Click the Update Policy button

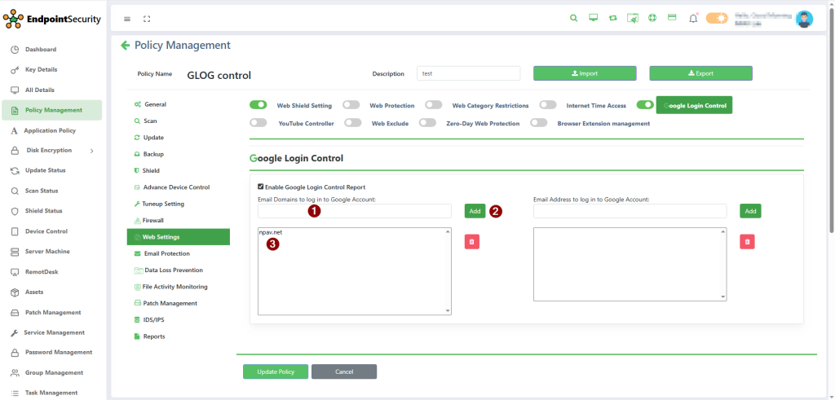[275, 371]
